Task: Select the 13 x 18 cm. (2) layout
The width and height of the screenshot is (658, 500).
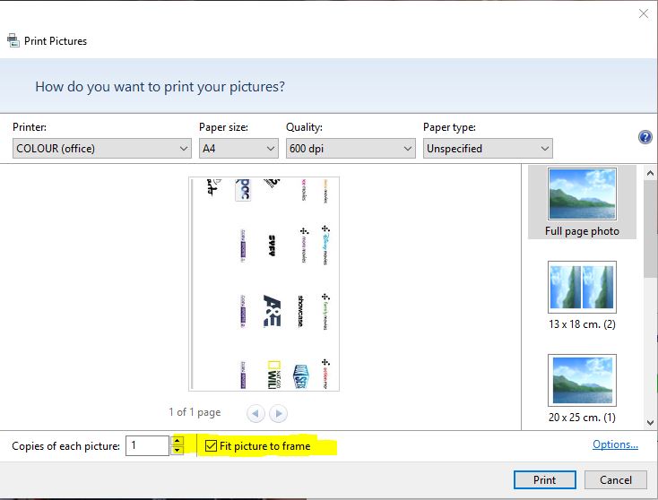Action: click(582, 296)
